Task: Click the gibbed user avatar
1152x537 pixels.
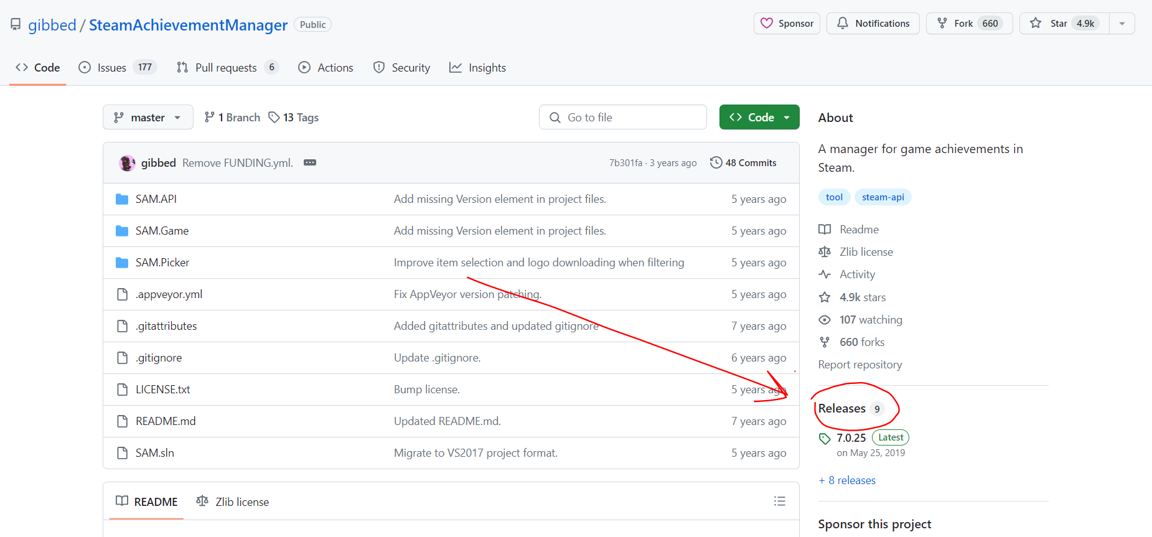Action: 127,163
